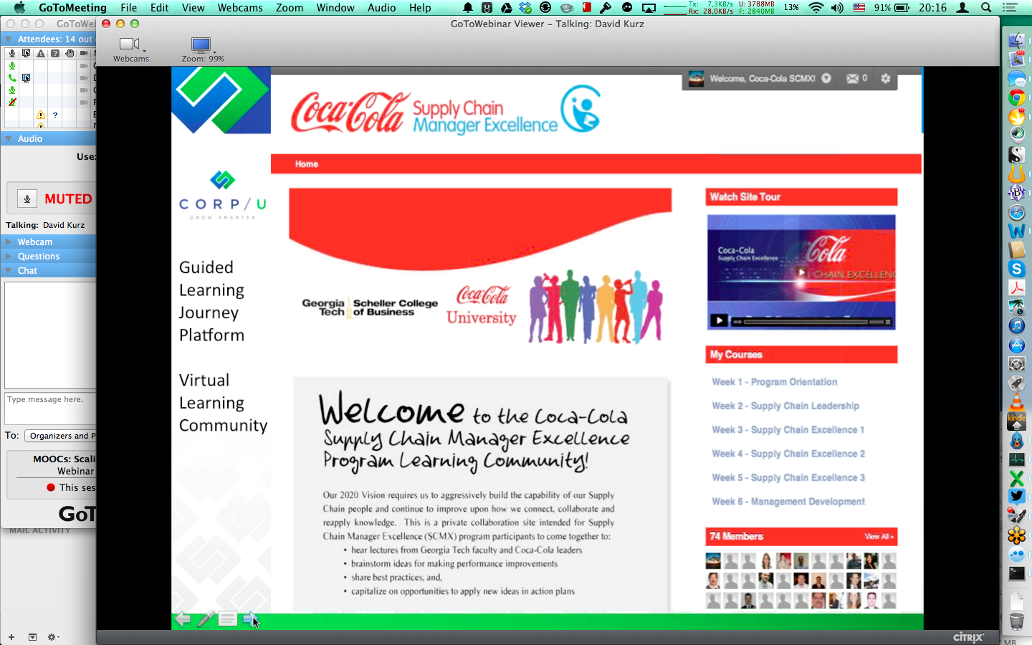Click the slide list icon in green bar
This screenshot has height=645, width=1032.
coord(228,619)
